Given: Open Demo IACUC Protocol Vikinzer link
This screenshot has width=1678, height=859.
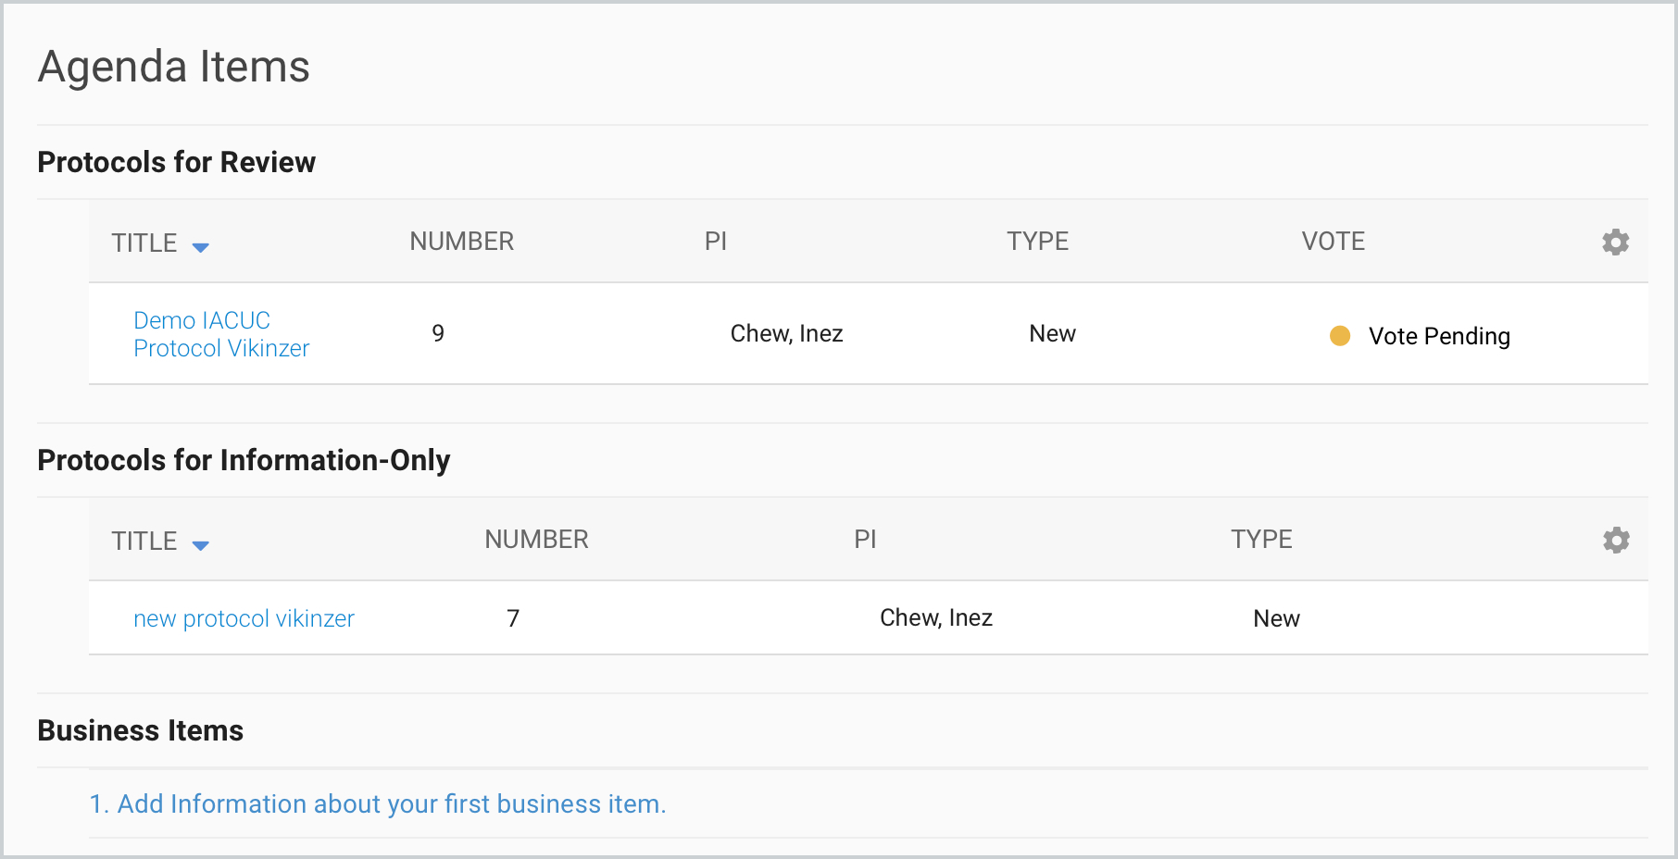Looking at the screenshot, I should pyautogui.click(x=220, y=334).
